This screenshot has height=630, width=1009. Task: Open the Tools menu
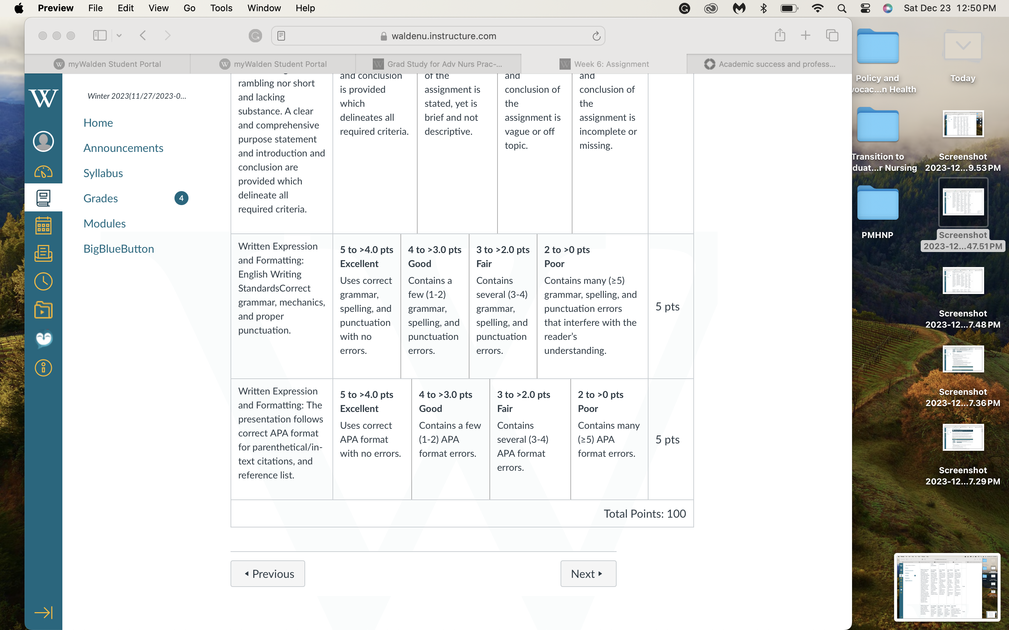[x=221, y=8]
